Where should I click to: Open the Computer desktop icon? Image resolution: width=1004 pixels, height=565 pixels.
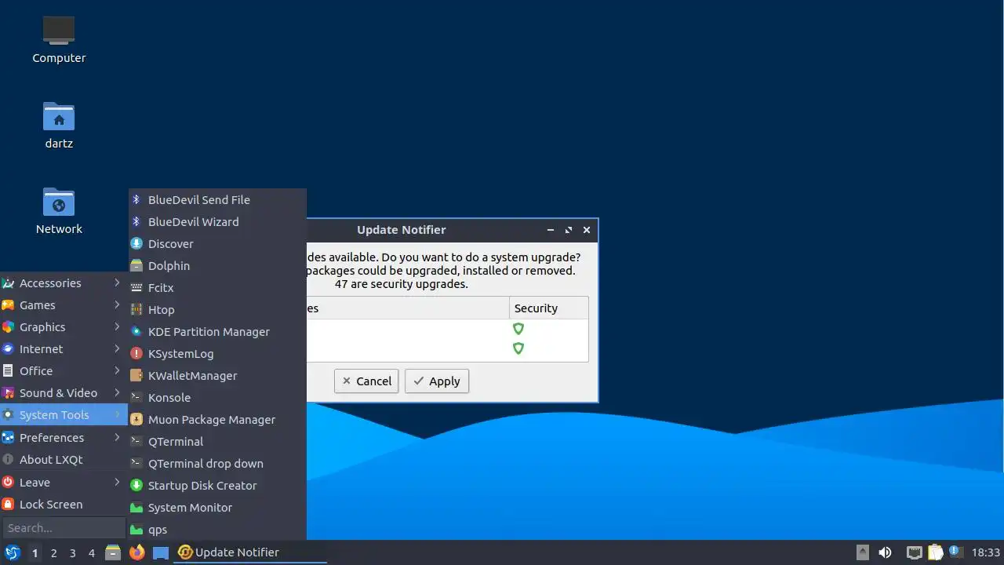tap(59, 39)
